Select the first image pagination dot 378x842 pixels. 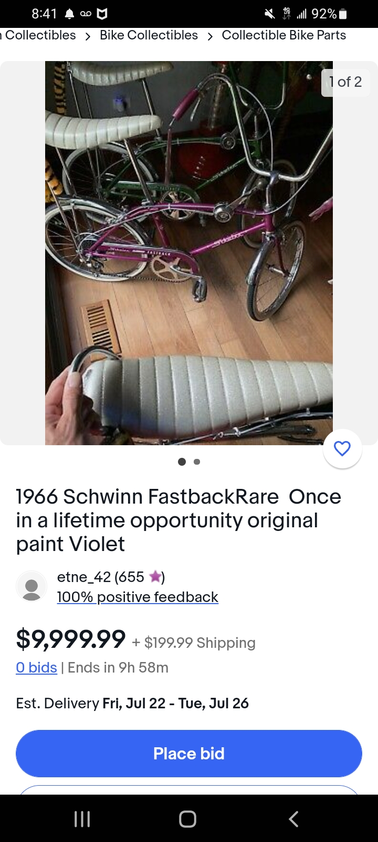(182, 462)
